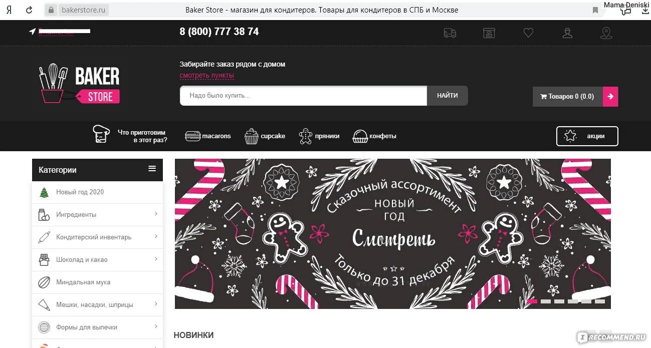Toggle the Категории hamburger menu
The height and width of the screenshot is (348, 651).
[x=152, y=169]
